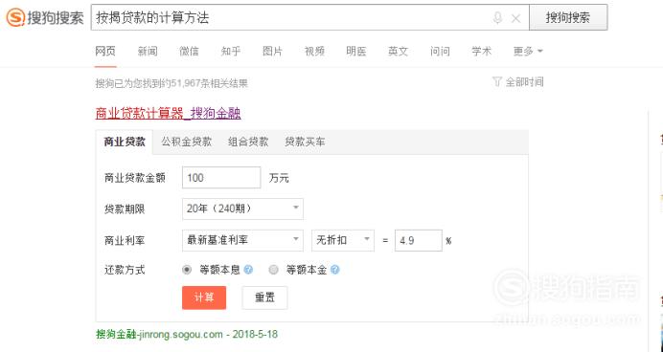Click the 商业利率 label
This screenshot has height=352, width=663.
(x=125, y=241)
